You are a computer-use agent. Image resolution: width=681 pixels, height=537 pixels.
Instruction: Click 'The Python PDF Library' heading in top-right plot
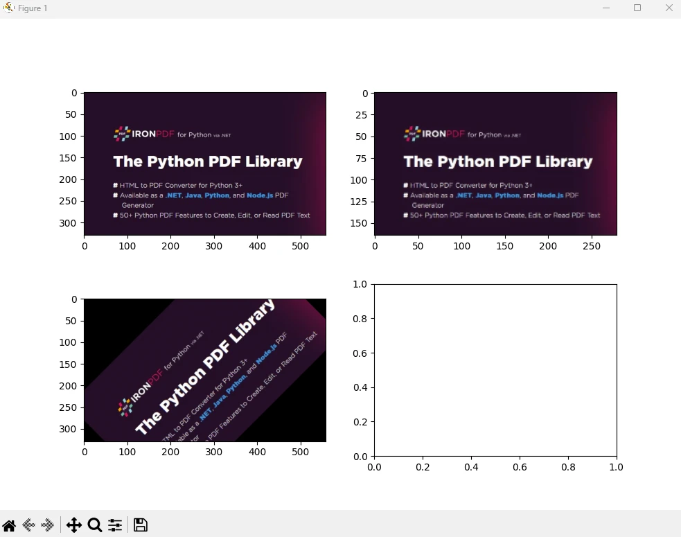[498, 161]
